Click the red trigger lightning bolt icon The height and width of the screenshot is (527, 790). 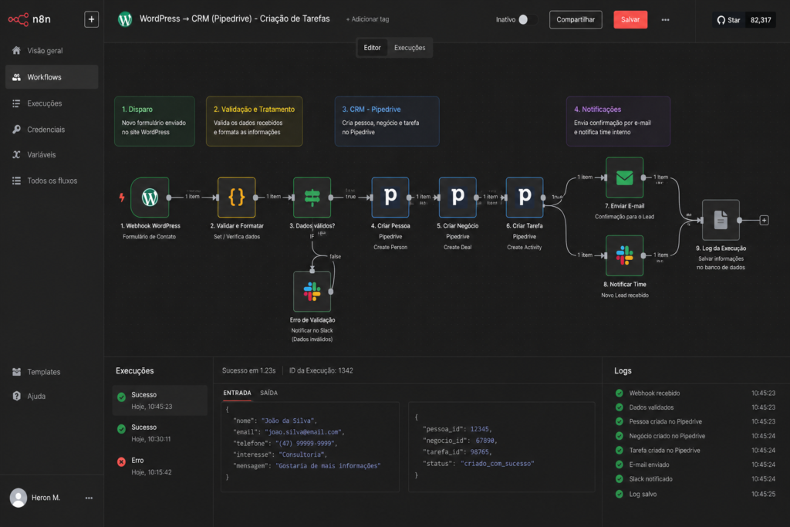[x=121, y=197]
